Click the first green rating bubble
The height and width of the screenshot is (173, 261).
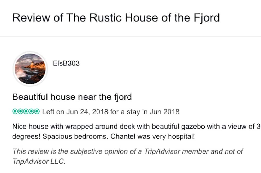point(15,112)
